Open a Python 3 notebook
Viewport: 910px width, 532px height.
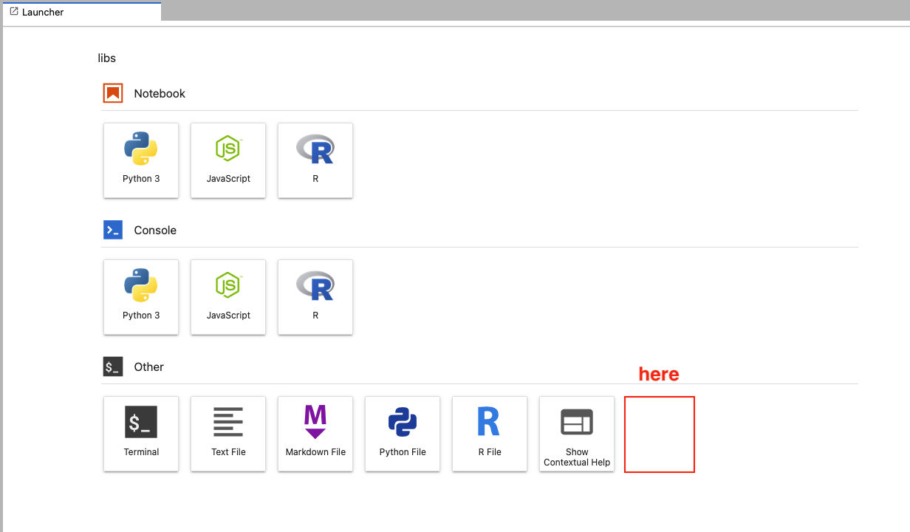141,160
